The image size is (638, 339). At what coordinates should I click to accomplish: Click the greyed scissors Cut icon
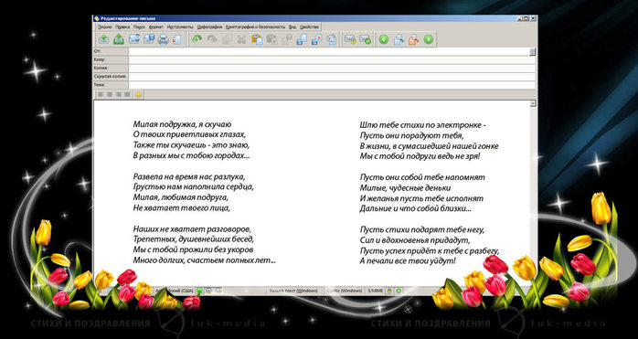coord(241,39)
